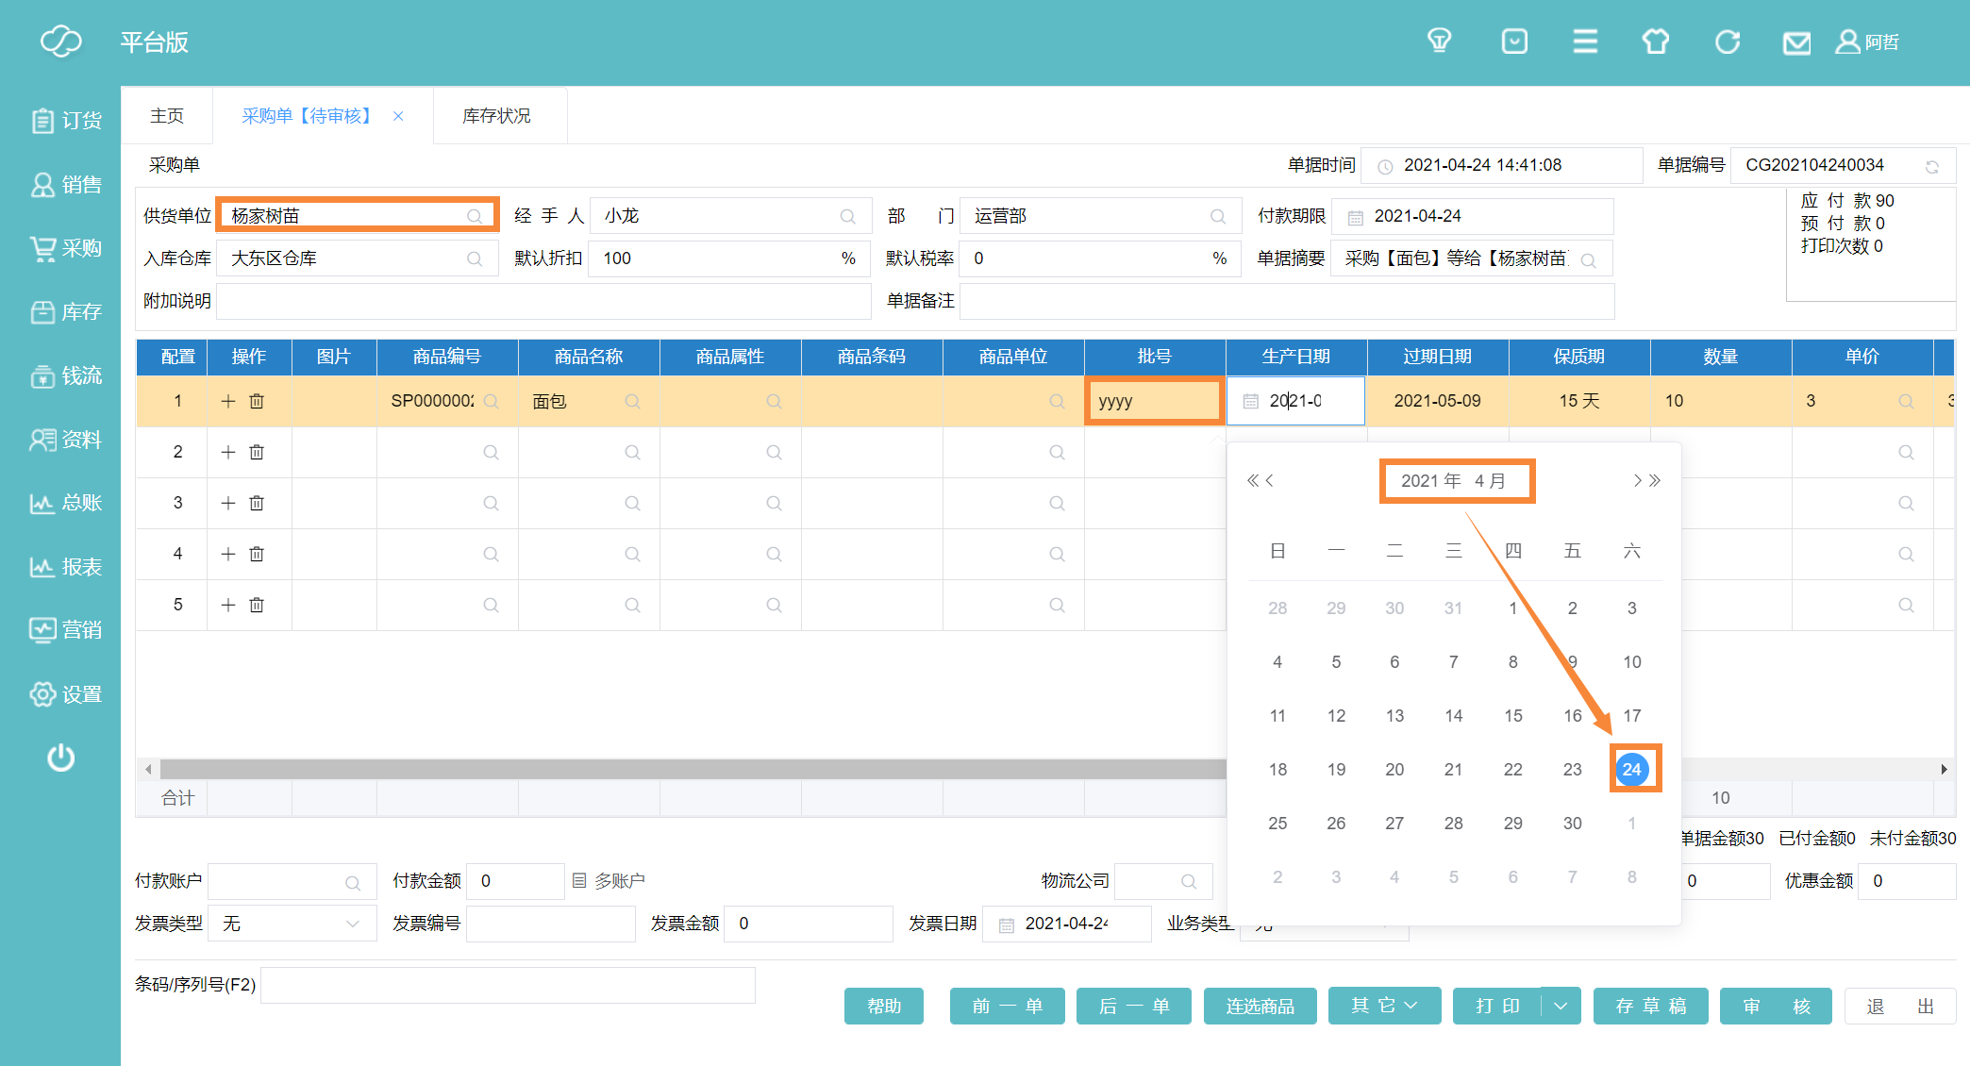Regenerate document number with refresh icon
The image size is (1970, 1066).
(1931, 166)
